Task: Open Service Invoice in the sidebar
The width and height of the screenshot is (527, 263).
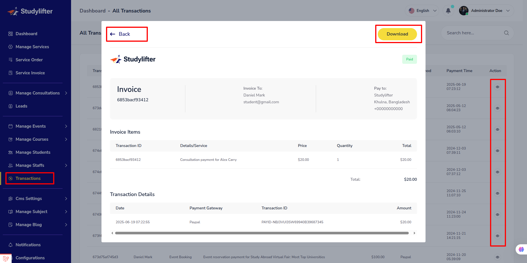Action: [x=30, y=73]
